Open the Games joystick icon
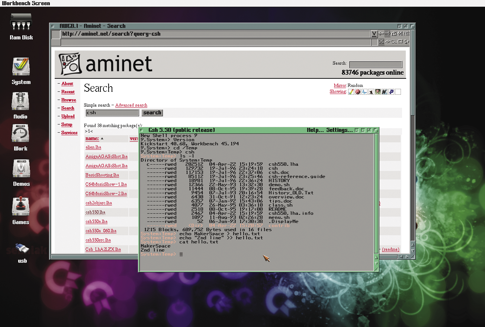 pyautogui.click(x=21, y=210)
